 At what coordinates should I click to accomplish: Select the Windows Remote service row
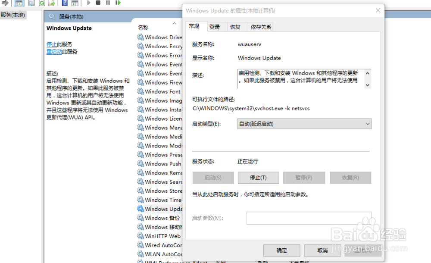(x=160, y=173)
